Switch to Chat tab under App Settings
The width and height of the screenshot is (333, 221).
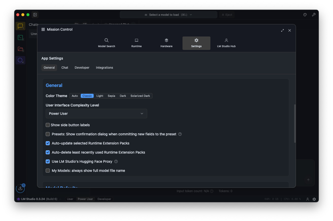(65, 68)
